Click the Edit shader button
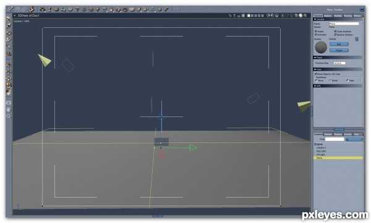This screenshot has width=371, height=223. coord(339,44)
